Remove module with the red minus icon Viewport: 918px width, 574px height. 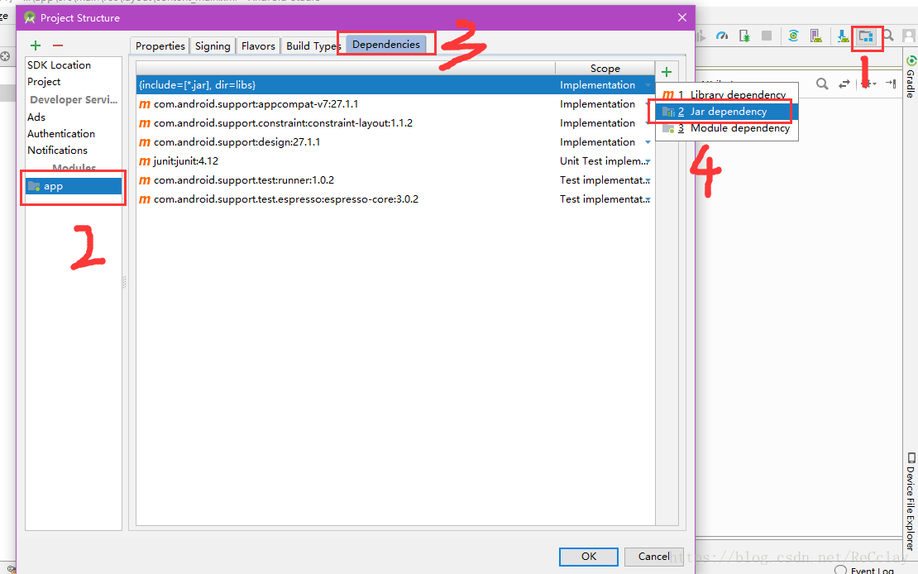57,45
